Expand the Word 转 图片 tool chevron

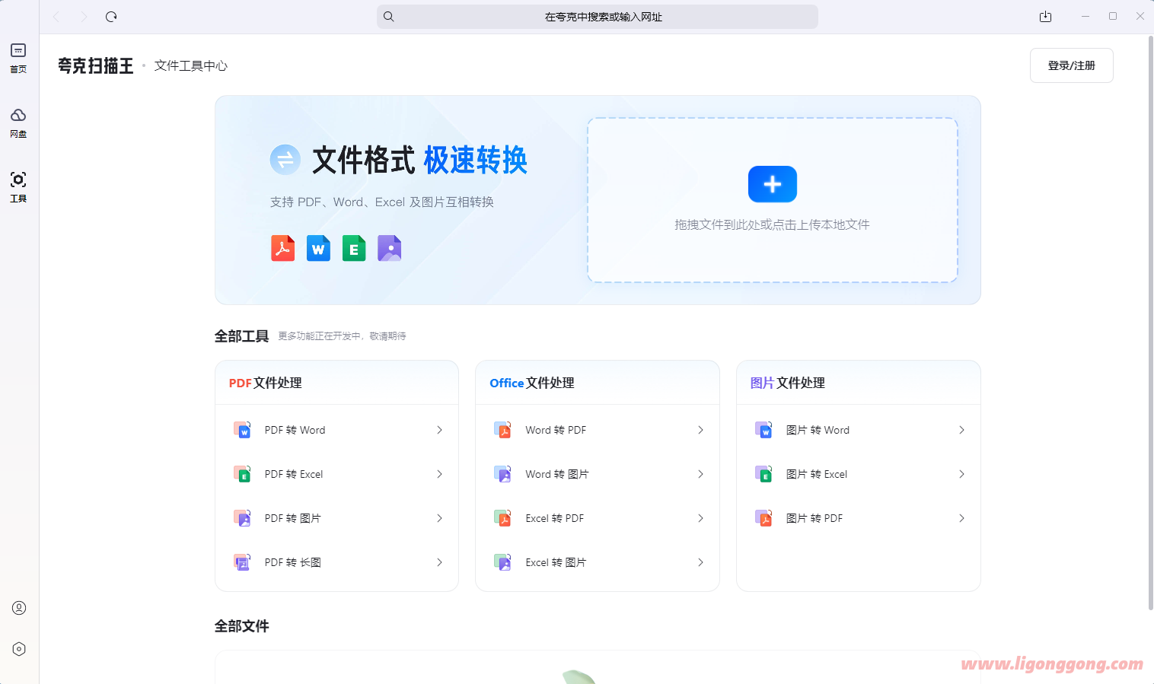[x=700, y=474]
